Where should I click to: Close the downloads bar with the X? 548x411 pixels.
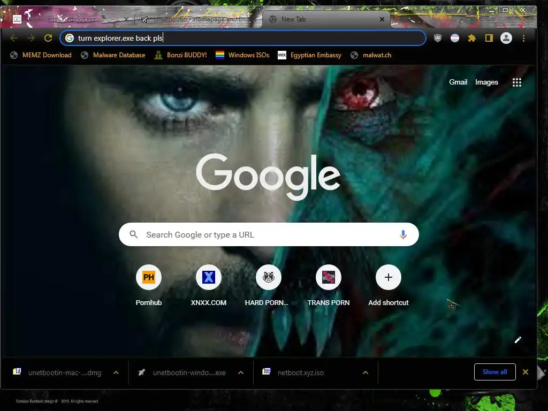coord(526,372)
